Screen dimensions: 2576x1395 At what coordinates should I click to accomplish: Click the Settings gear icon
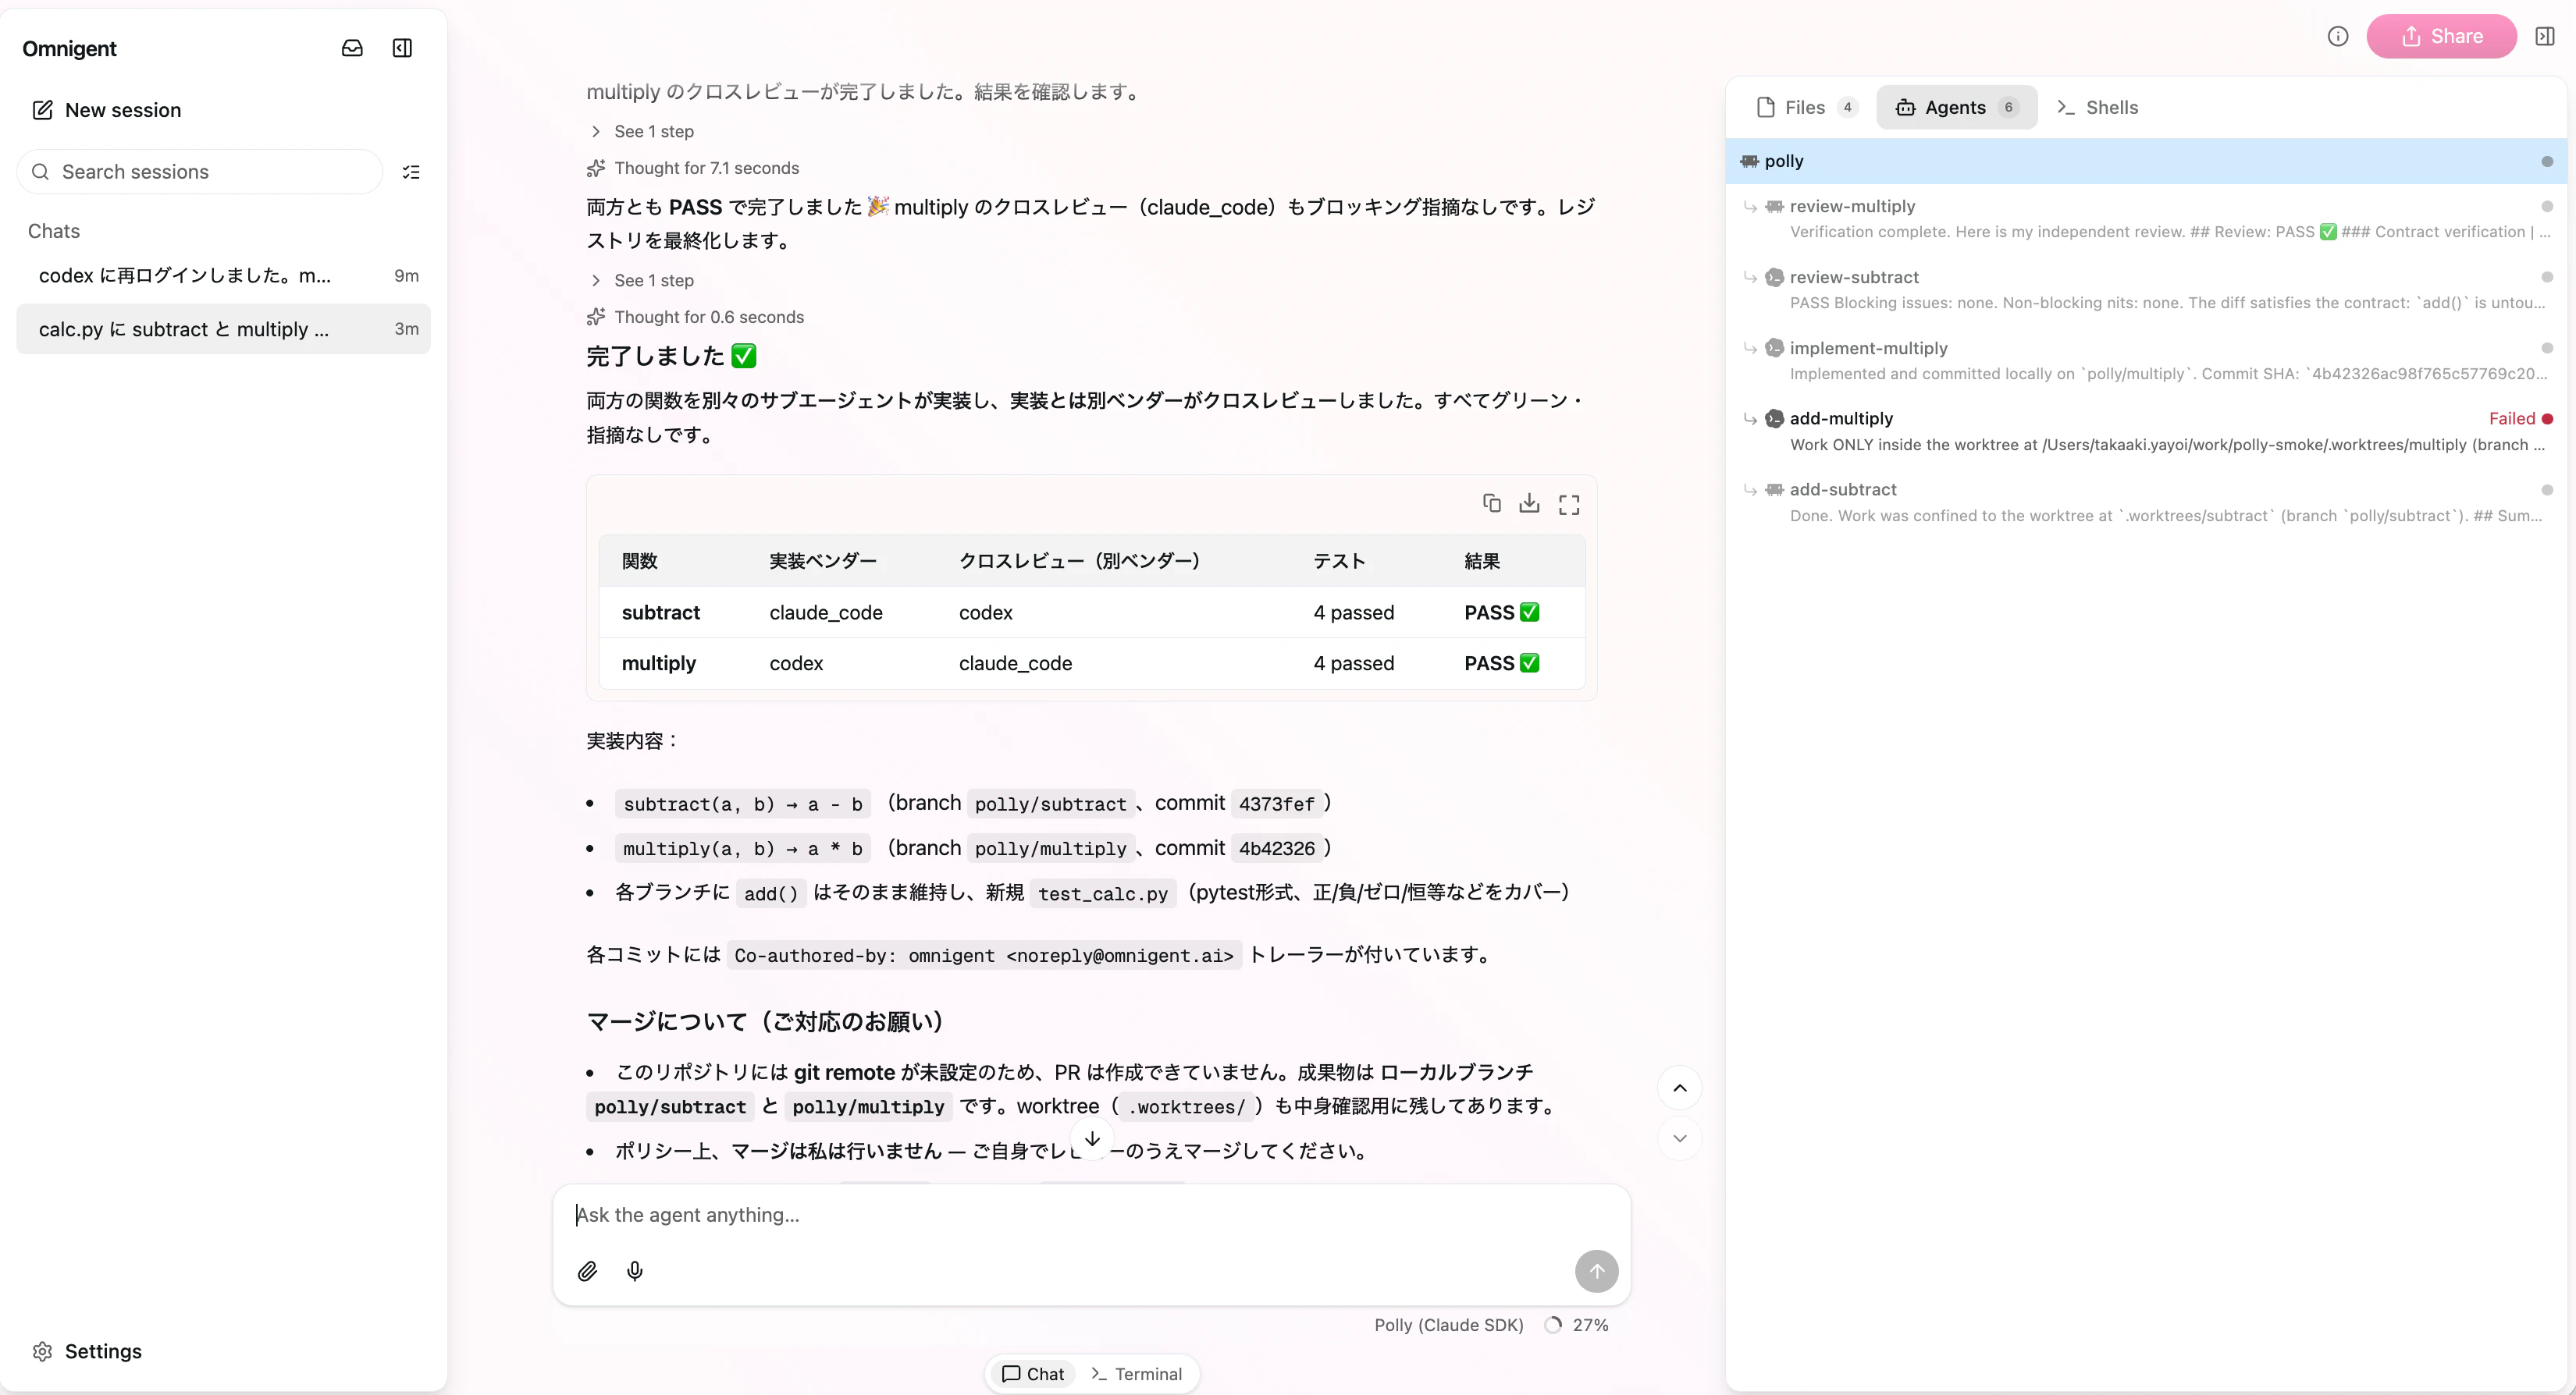[x=42, y=1351]
